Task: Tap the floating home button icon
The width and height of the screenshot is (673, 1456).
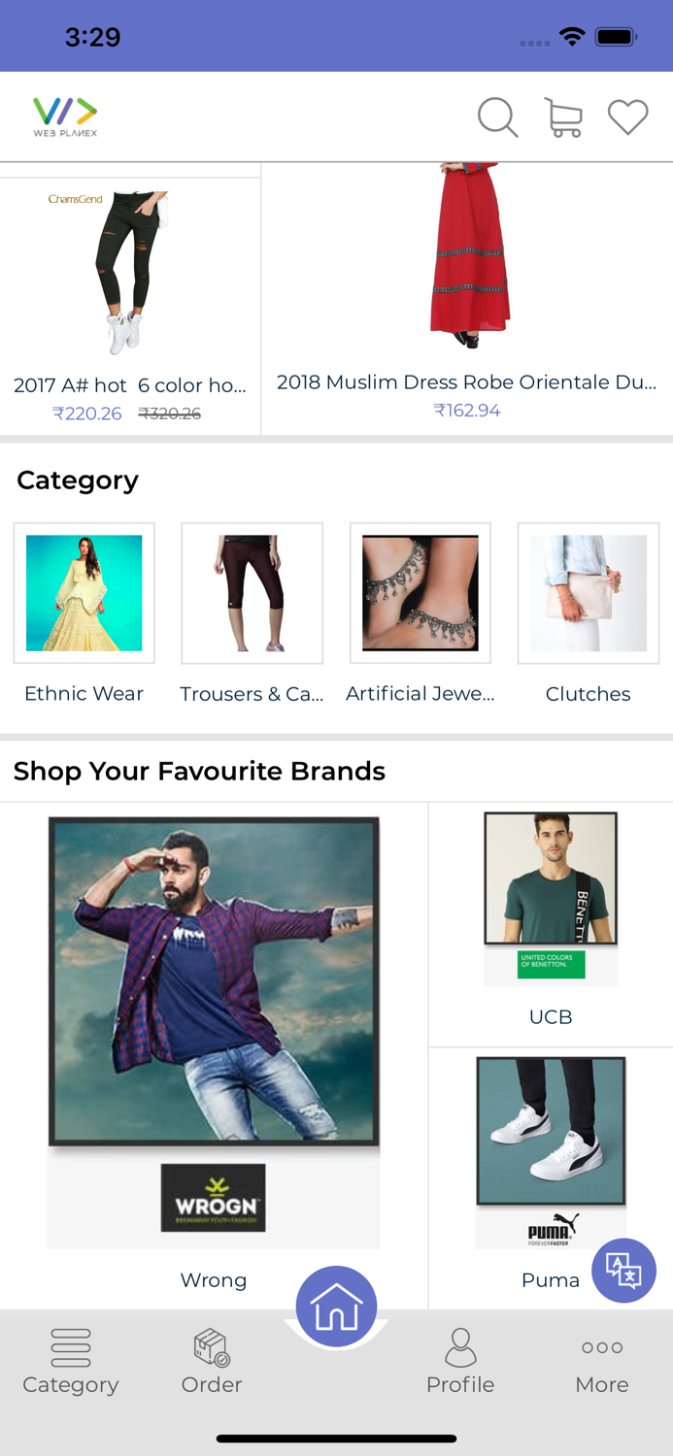Action: [x=336, y=1305]
